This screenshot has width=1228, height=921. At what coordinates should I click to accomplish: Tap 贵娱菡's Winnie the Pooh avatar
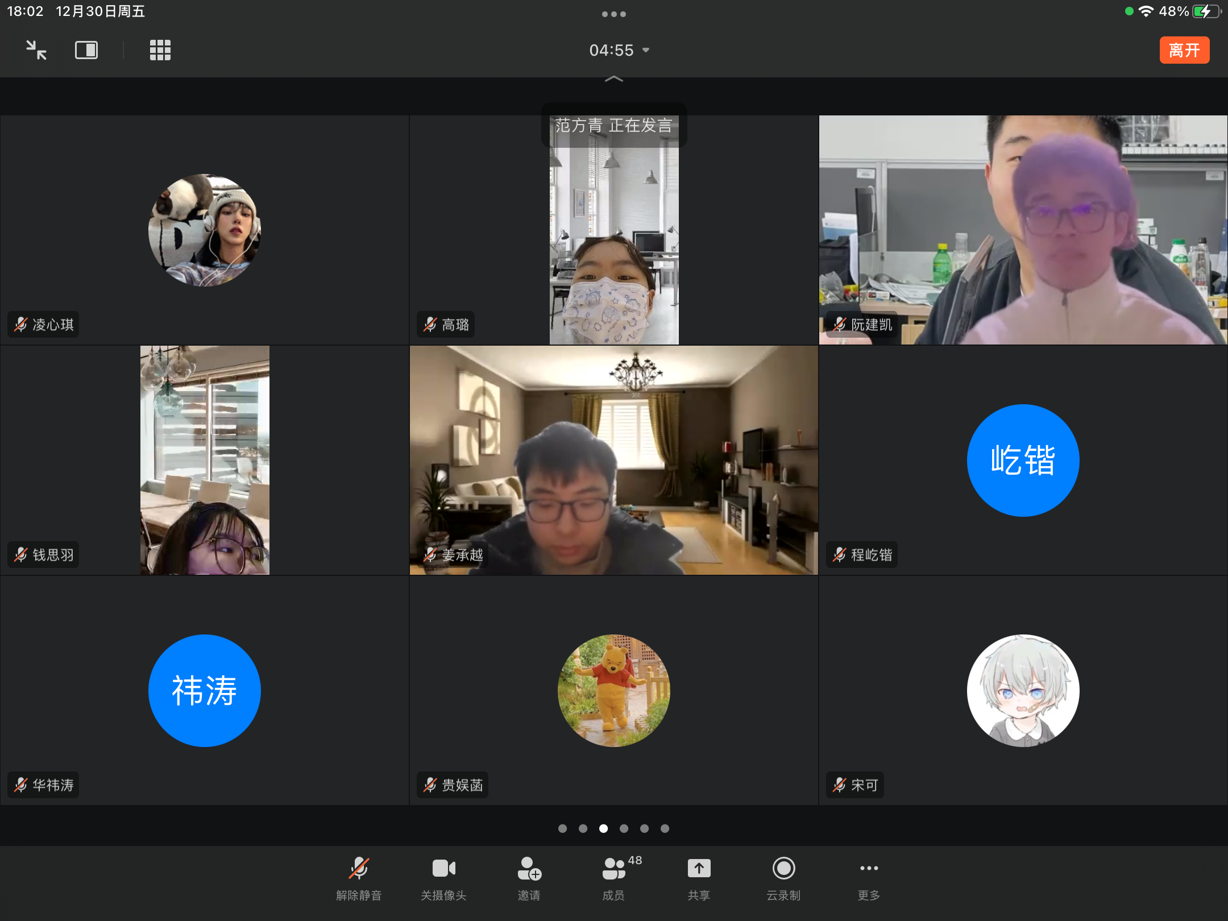[614, 691]
